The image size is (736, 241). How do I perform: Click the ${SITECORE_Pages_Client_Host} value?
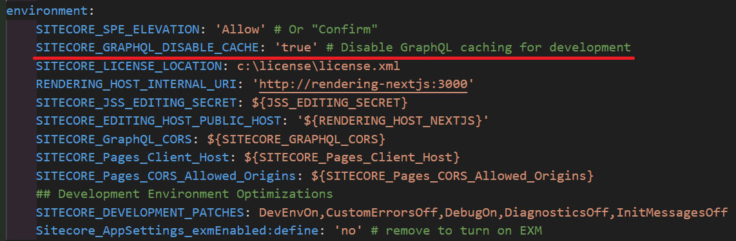pos(352,157)
